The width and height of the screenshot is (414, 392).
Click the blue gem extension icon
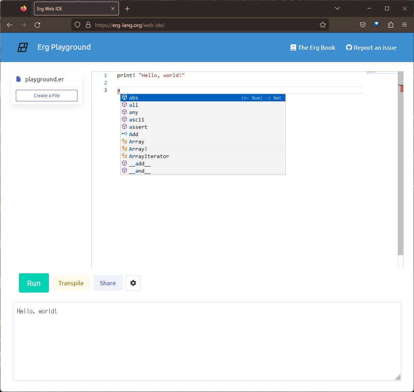(x=377, y=25)
